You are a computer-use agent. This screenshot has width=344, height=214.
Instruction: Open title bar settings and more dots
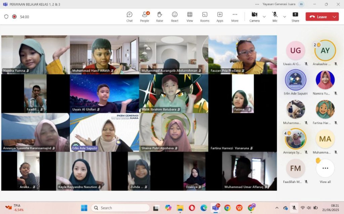[257, 4]
